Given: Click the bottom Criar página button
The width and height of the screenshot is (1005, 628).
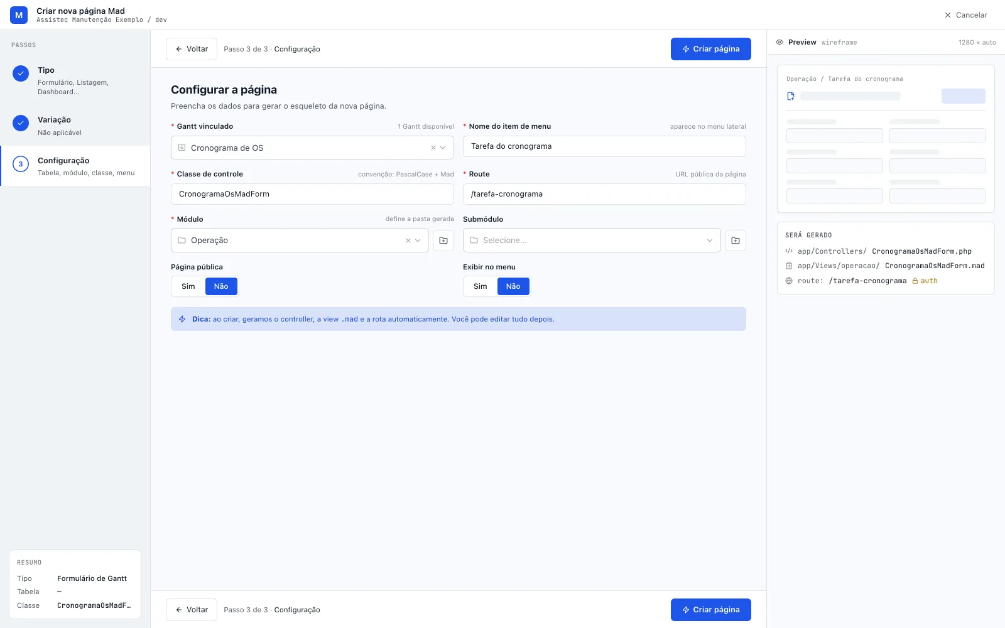Looking at the screenshot, I should (x=711, y=610).
